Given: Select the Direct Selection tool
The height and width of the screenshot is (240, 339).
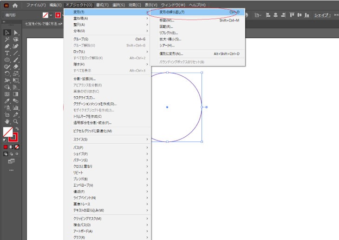Looking at the screenshot, I should click(x=16, y=33).
